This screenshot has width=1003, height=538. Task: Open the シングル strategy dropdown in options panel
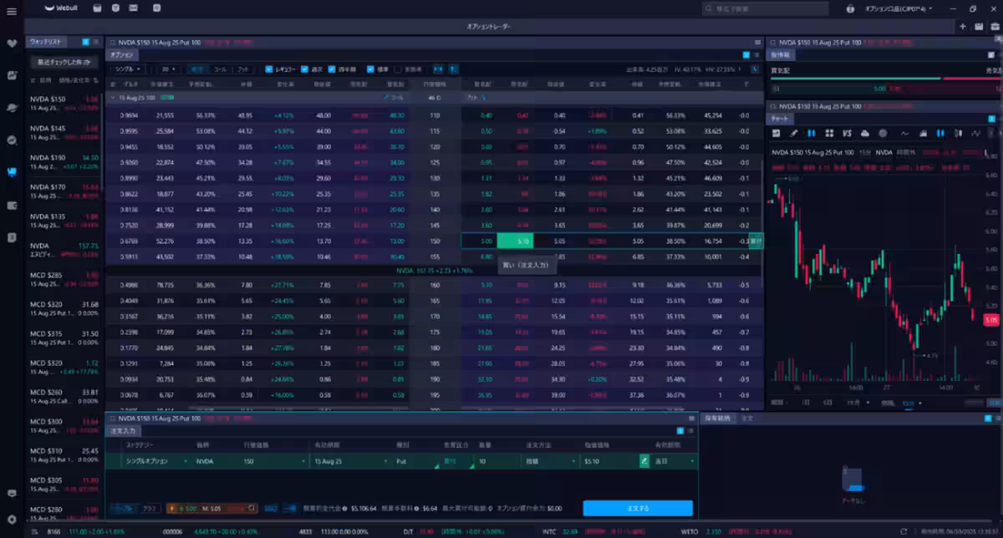click(x=128, y=69)
